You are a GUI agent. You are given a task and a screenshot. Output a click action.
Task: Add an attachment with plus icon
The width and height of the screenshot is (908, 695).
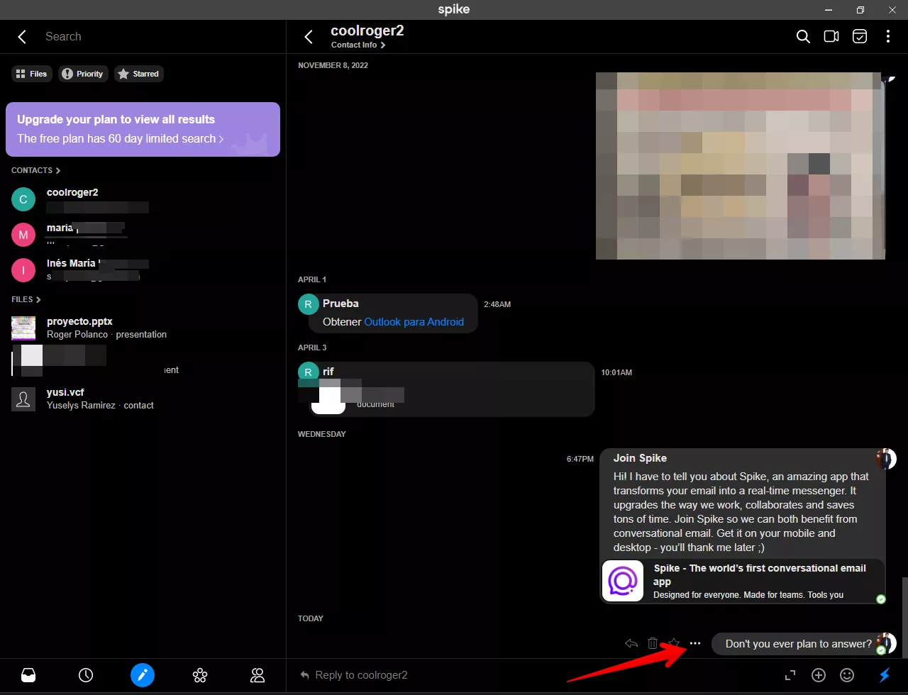819,675
